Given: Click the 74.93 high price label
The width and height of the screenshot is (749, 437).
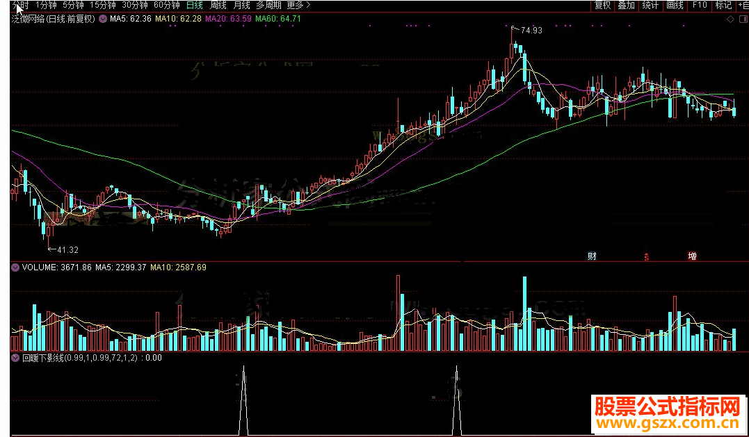Looking at the screenshot, I should tap(531, 31).
